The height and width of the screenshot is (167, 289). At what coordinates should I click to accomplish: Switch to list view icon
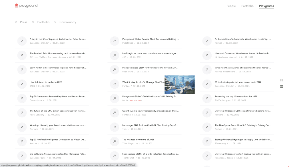282,87
